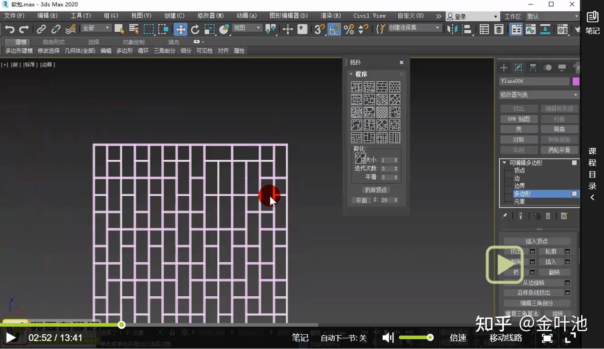Open the 插入 settings box
This screenshot has height=349, width=604.
(x=567, y=262)
